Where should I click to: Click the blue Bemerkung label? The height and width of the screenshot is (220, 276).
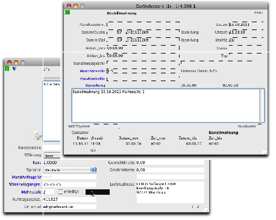(95, 85)
